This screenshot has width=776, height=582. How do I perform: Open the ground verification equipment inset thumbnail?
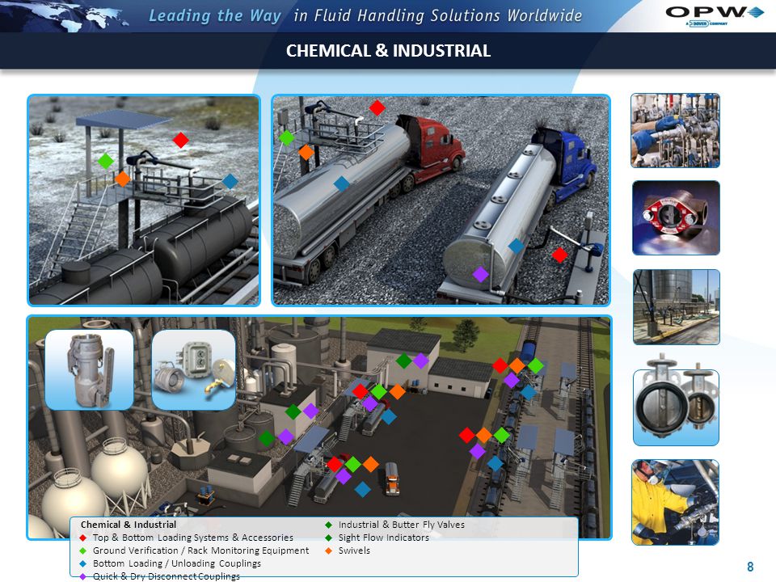point(193,369)
